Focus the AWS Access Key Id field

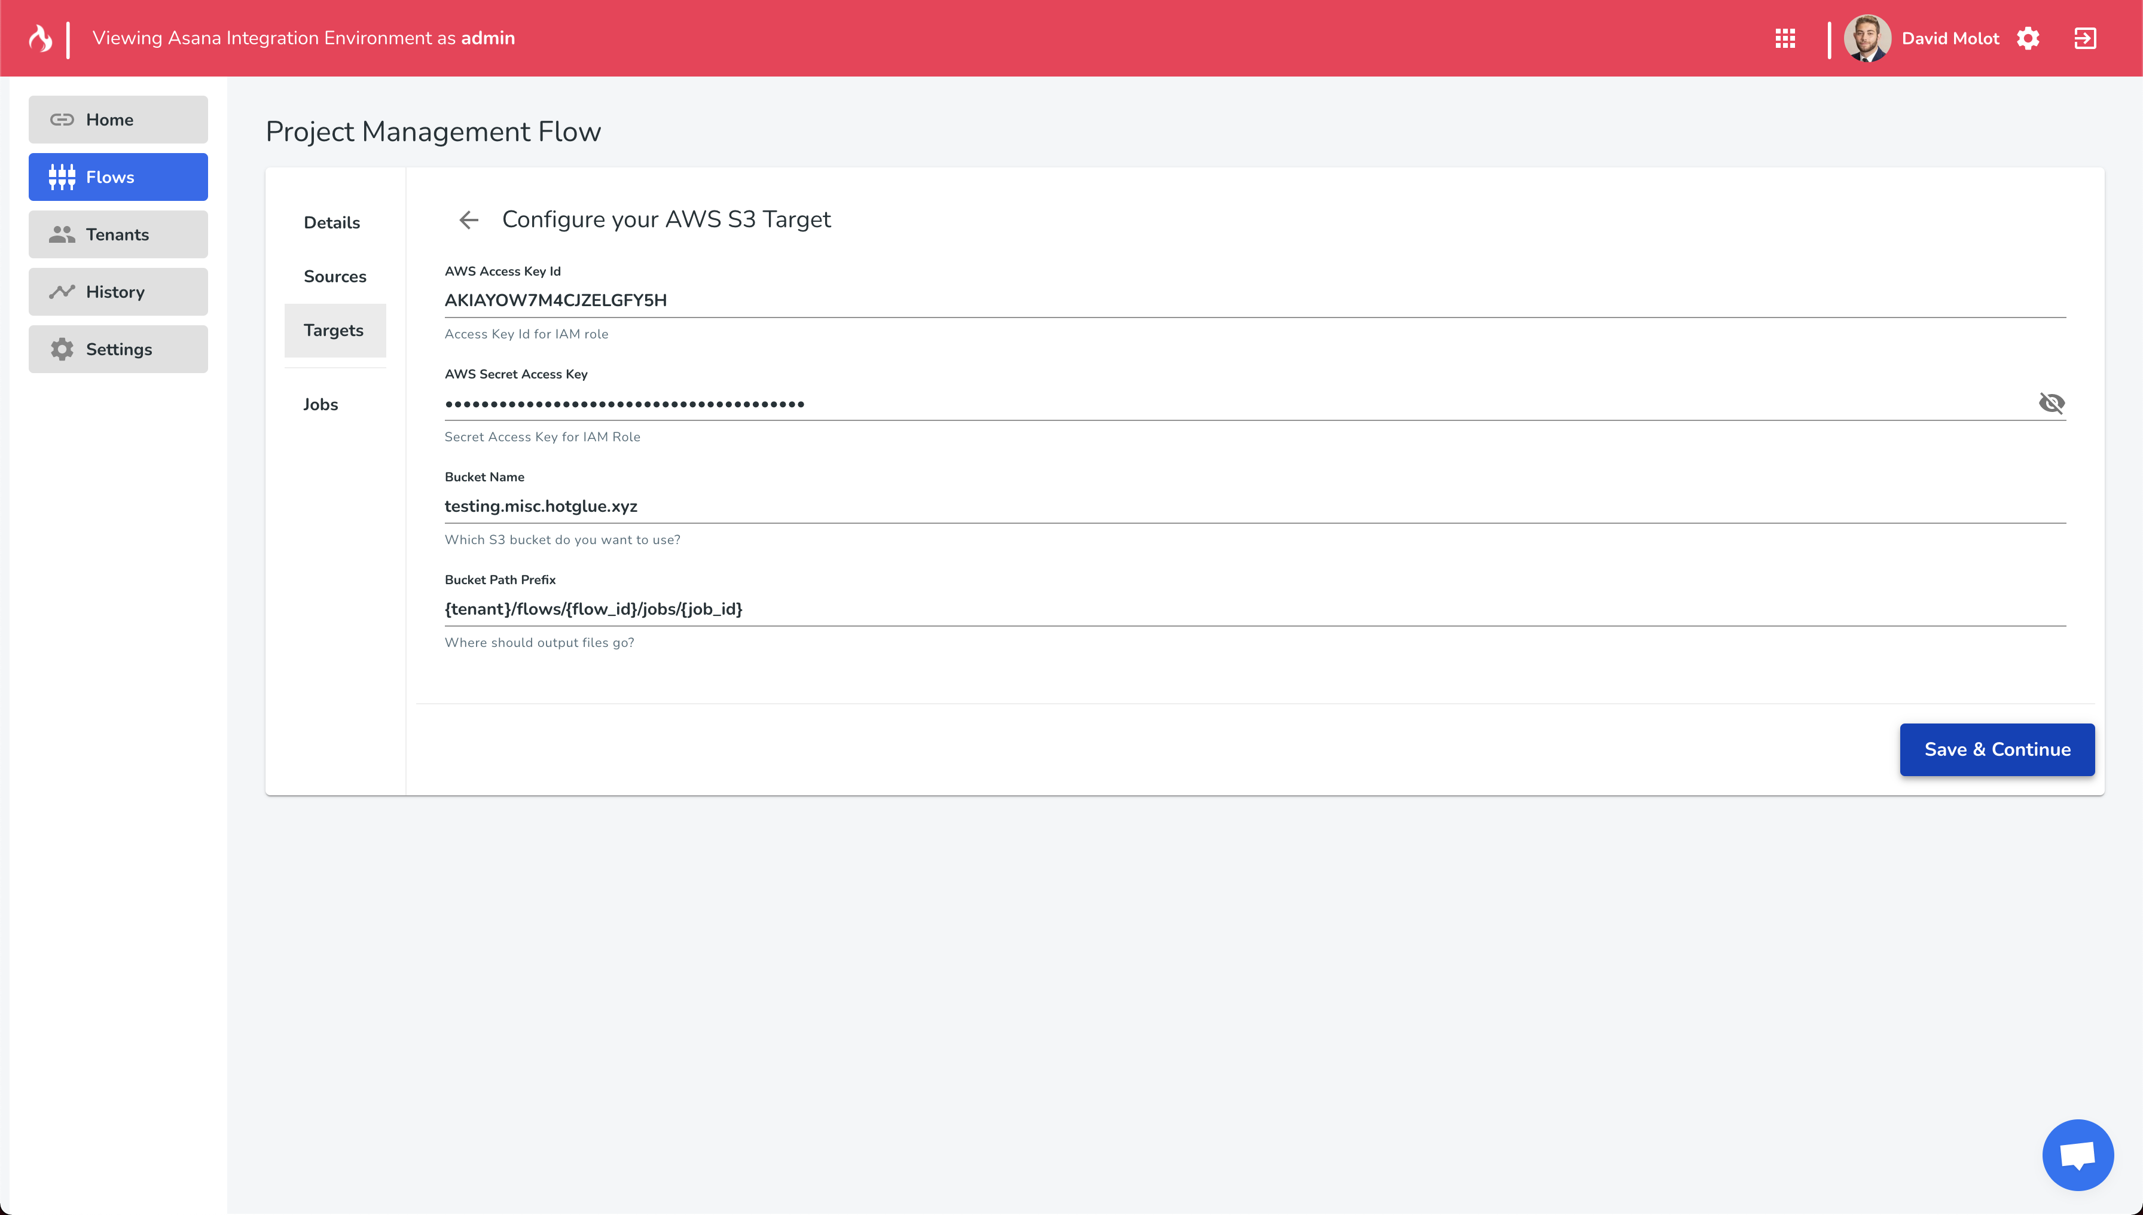pyautogui.click(x=1255, y=300)
